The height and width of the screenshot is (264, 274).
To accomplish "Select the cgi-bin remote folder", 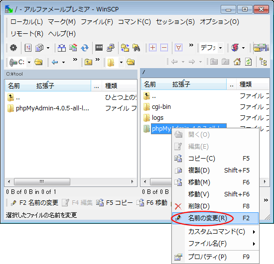I will pos(161,107).
